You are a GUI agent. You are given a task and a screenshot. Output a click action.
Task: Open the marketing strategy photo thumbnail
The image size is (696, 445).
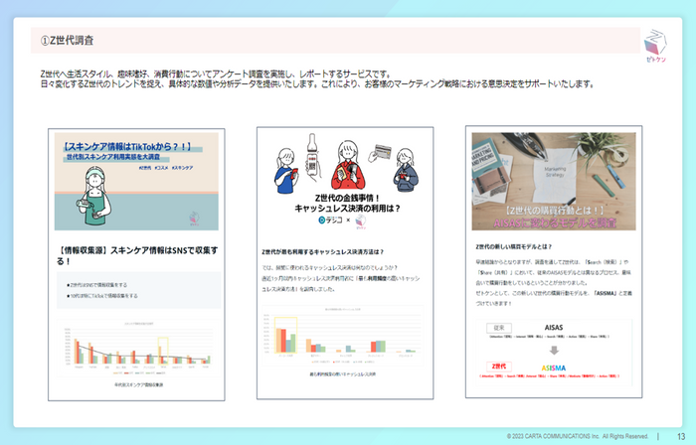tap(554, 182)
